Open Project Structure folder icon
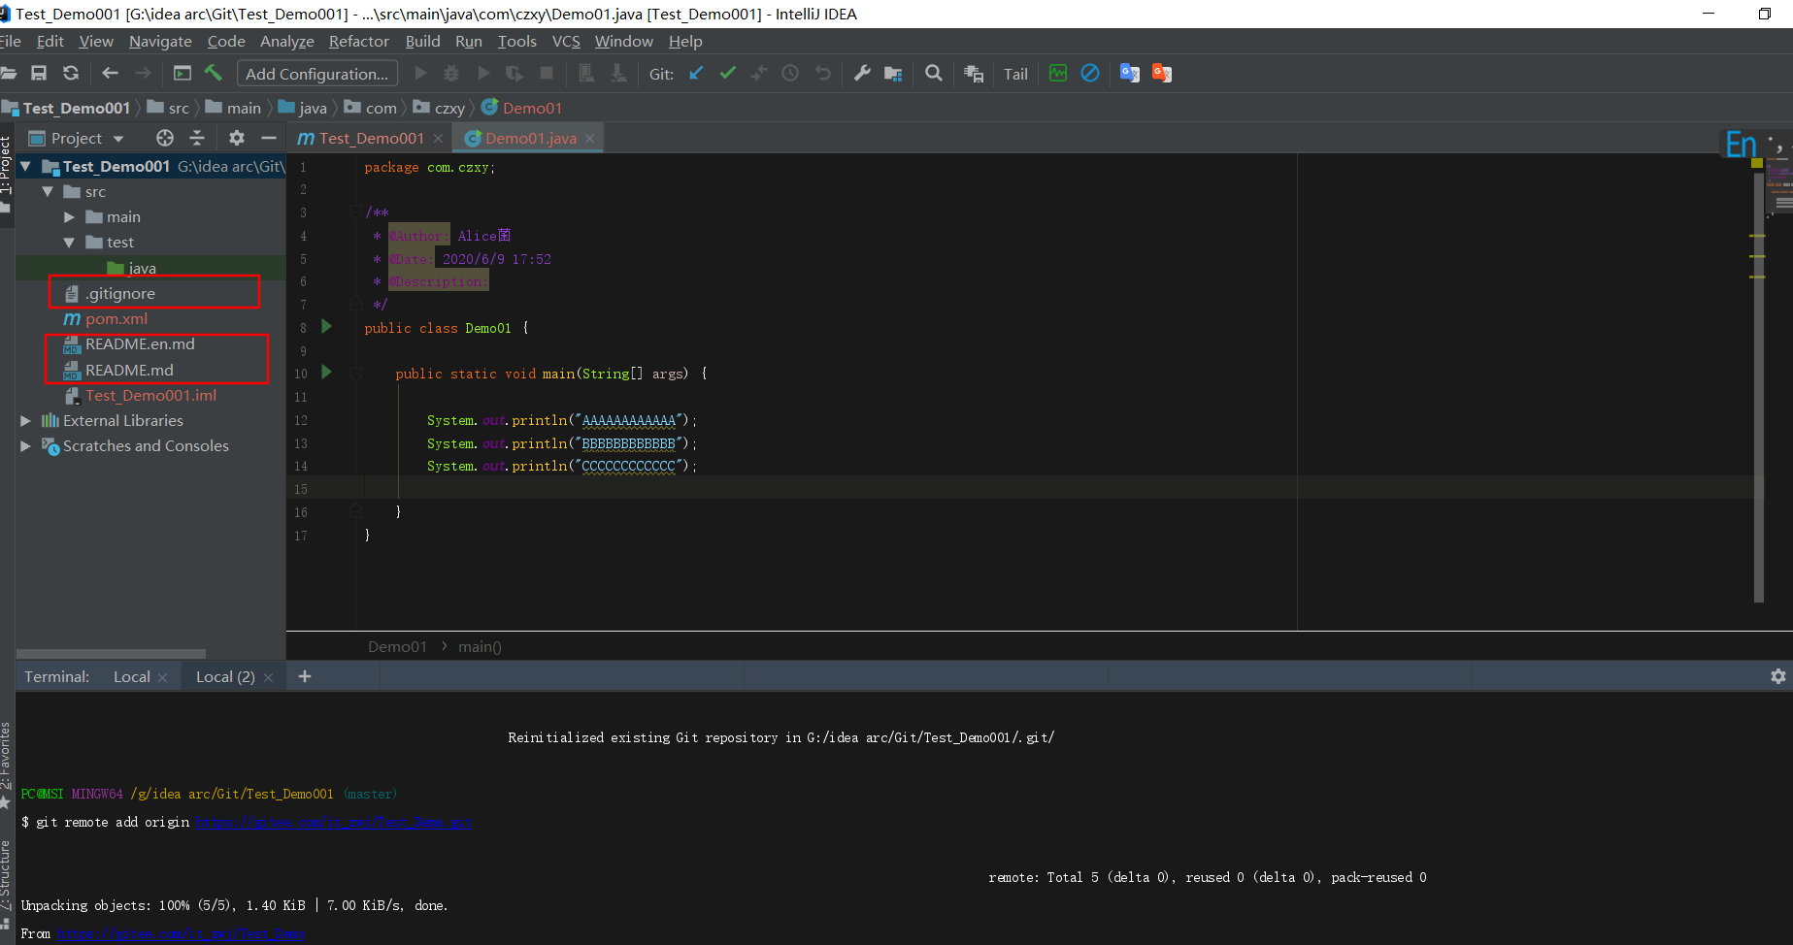1793x945 pixels. pyautogui.click(x=893, y=73)
